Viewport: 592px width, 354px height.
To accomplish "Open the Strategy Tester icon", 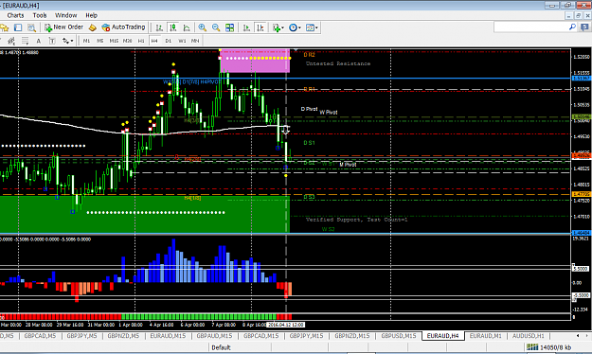I will [31, 27].
